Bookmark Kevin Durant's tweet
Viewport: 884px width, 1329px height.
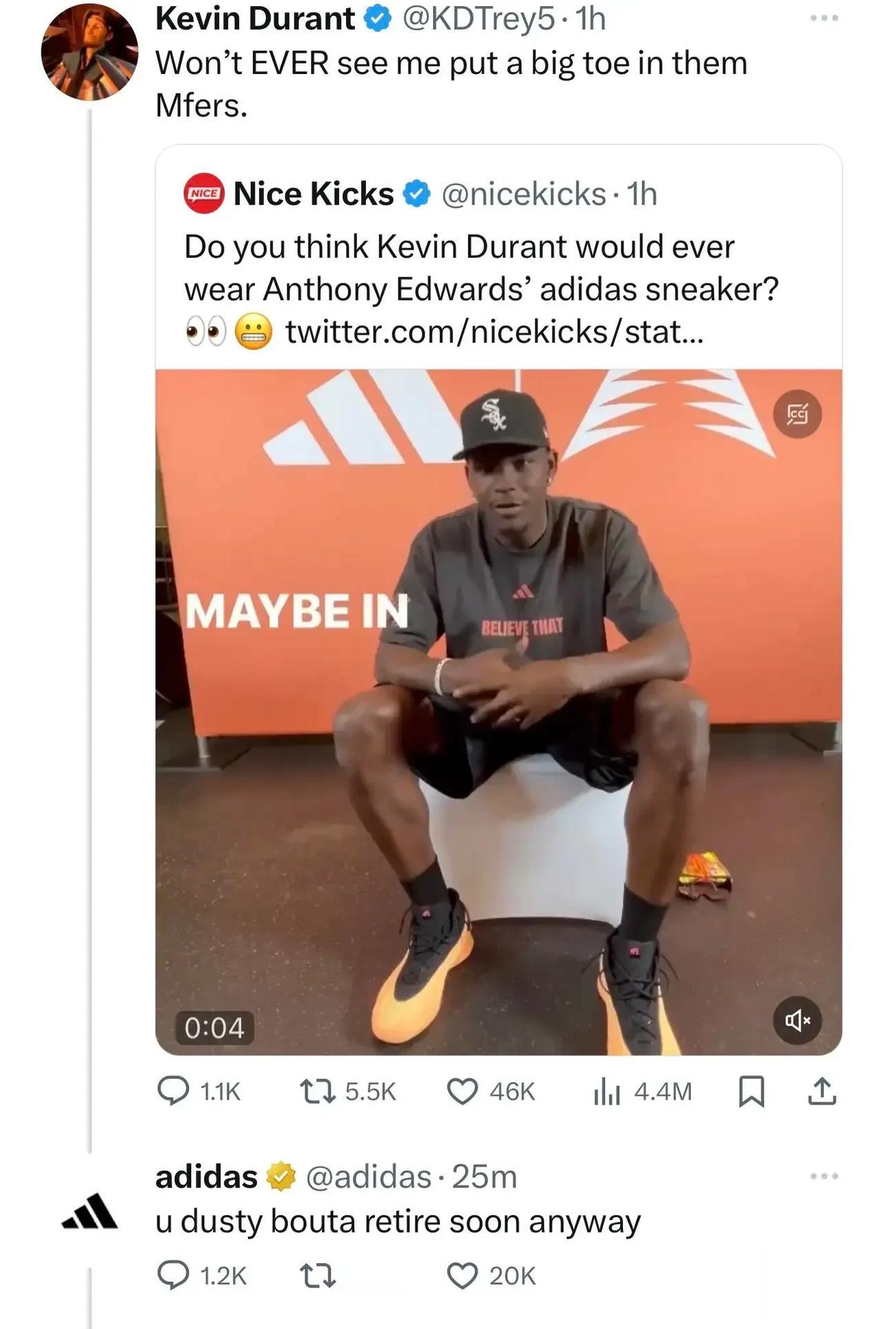pos(751,1092)
